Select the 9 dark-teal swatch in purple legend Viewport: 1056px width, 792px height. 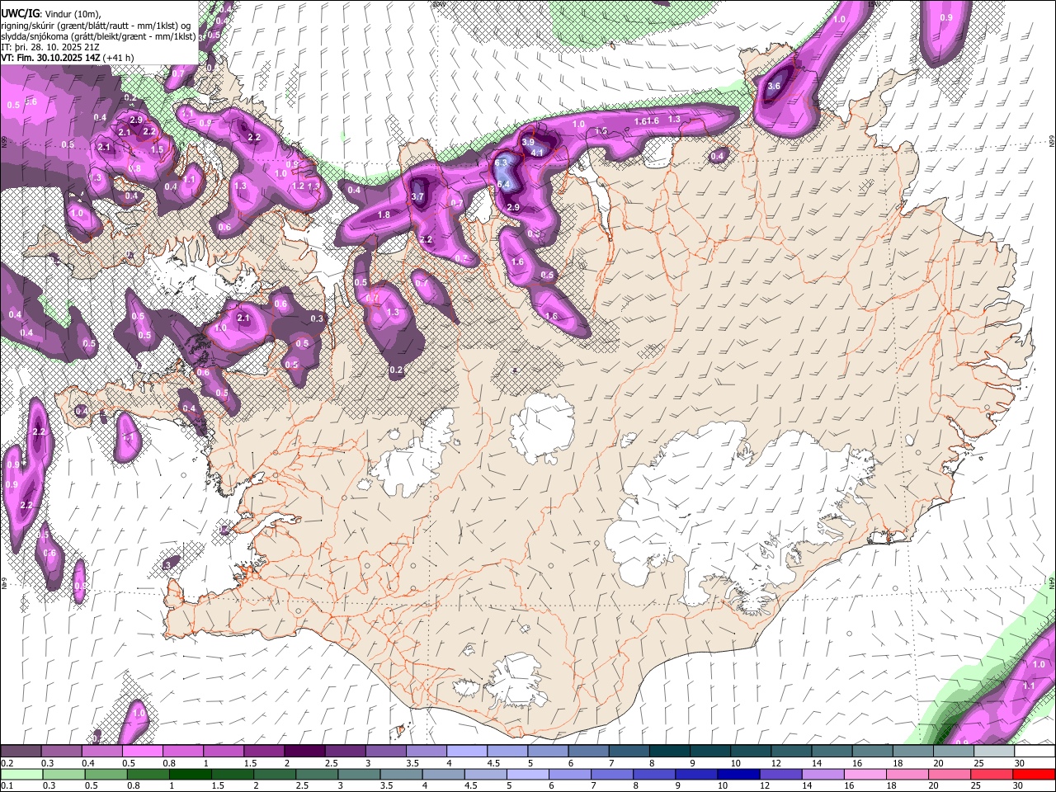click(709, 752)
